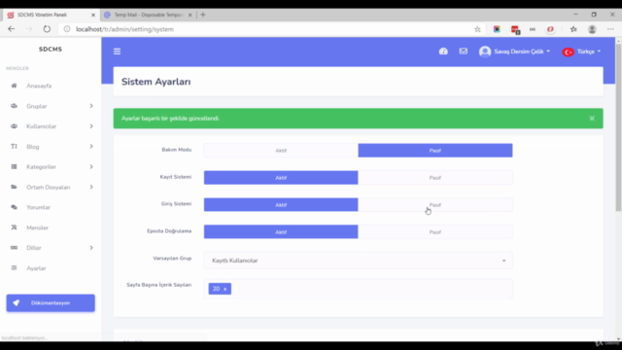Image resolution: width=622 pixels, height=350 pixels.
Task: Set Kayıt Sistemi to Aktif
Action: pos(281,178)
